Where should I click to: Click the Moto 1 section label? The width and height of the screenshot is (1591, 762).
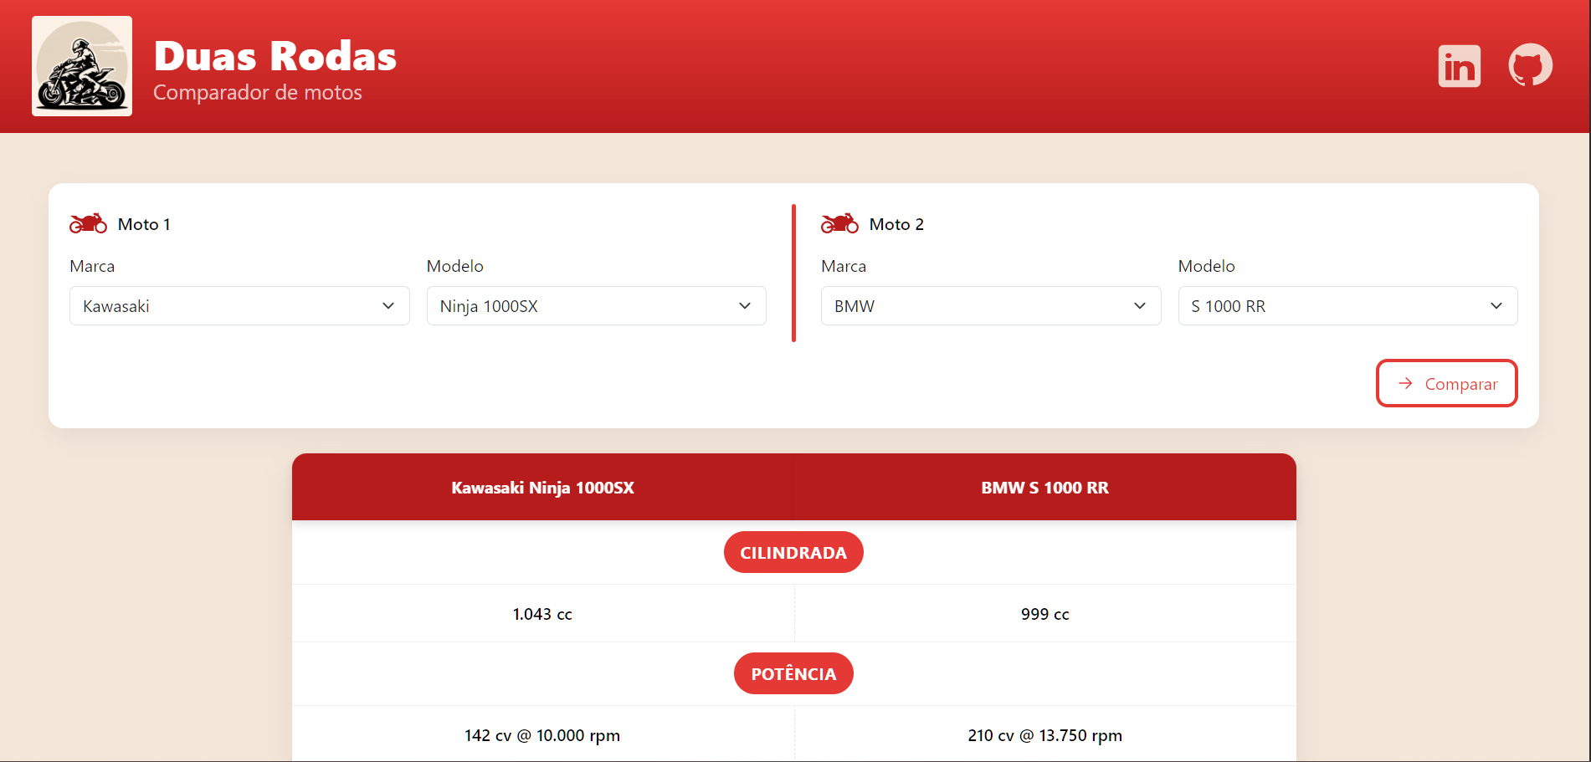(143, 223)
